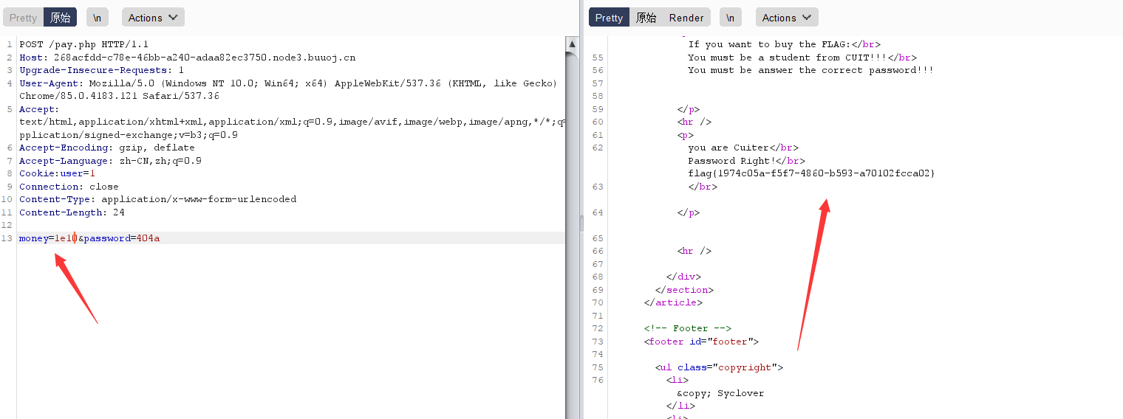
Task: Click the flag{1974c05a...} text in response
Action: click(811, 173)
